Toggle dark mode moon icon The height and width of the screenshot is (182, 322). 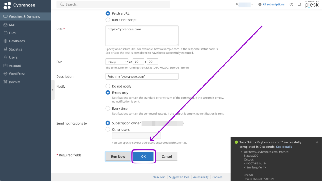pos(300,4)
